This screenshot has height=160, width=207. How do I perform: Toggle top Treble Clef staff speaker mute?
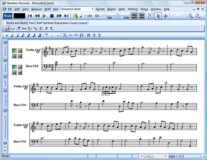(x=20, y=50)
